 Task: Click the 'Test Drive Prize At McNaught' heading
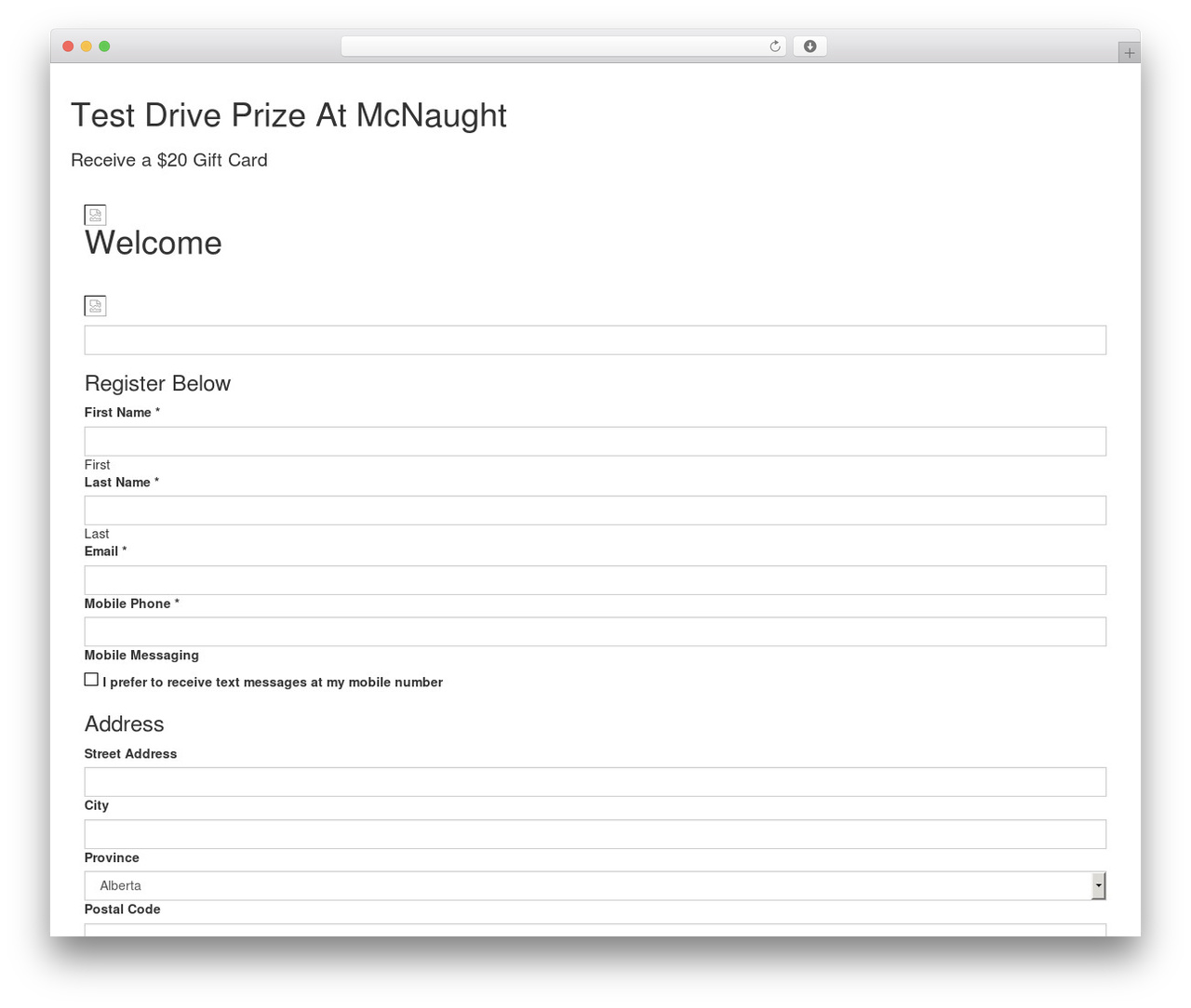tap(288, 115)
